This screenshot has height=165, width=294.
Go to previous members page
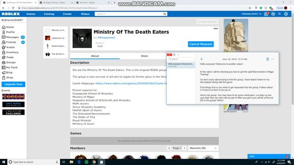tap(169, 148)
